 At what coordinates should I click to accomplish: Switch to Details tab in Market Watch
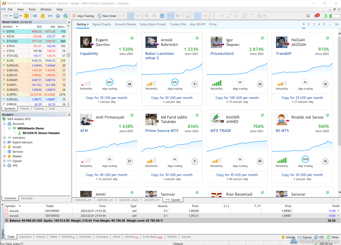pos(24,109)
